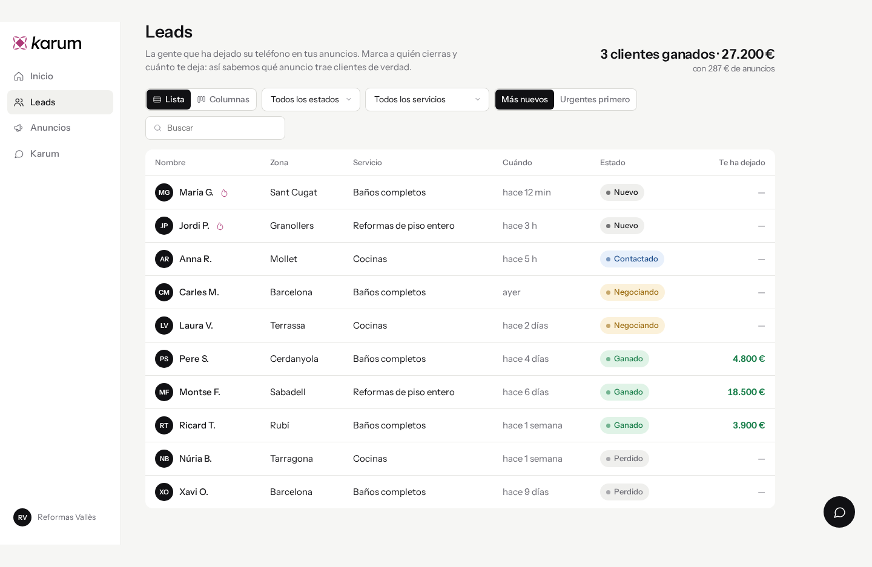This screenshot has width=872, height=567.
Task: Open the Todos los servicios dropdown
Action: pyautogui.click(x=427, y=99)
